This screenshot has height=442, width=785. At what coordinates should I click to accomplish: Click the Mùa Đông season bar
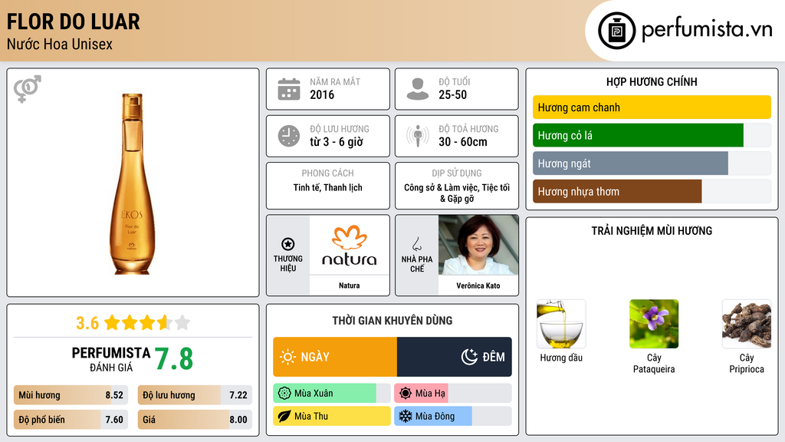click(x=453, y=416)
